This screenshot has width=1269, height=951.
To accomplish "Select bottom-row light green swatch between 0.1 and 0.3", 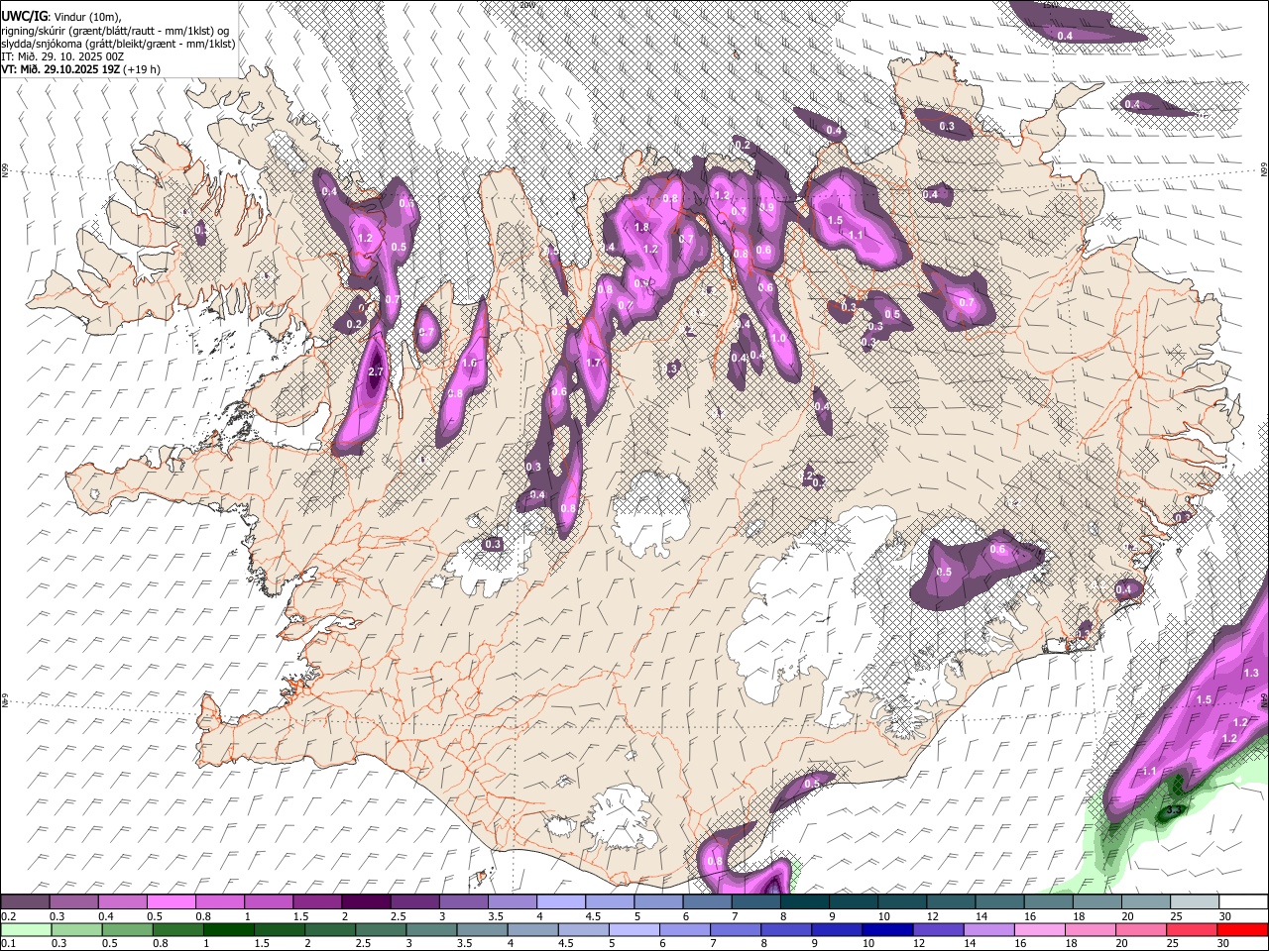I will [x=25, y=929].
